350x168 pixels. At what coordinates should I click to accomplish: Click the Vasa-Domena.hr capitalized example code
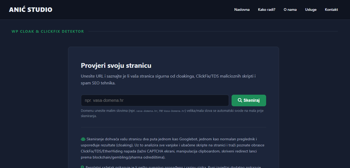point(174,111)
